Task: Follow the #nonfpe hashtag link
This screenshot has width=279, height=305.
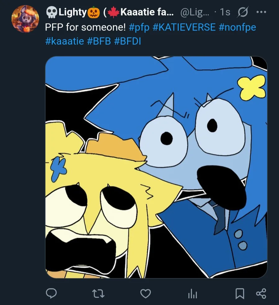Action: [x=237, y=27]
